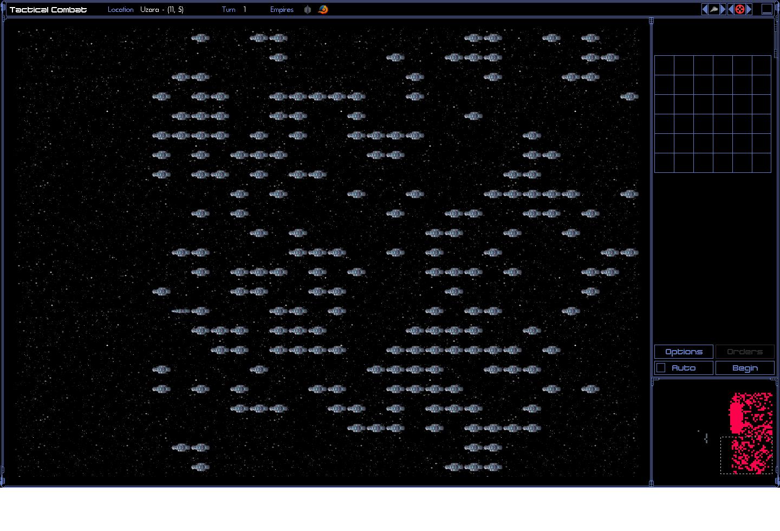Select the lone ship at top-left of fleet
780x531 pixels.
(200, 38)
